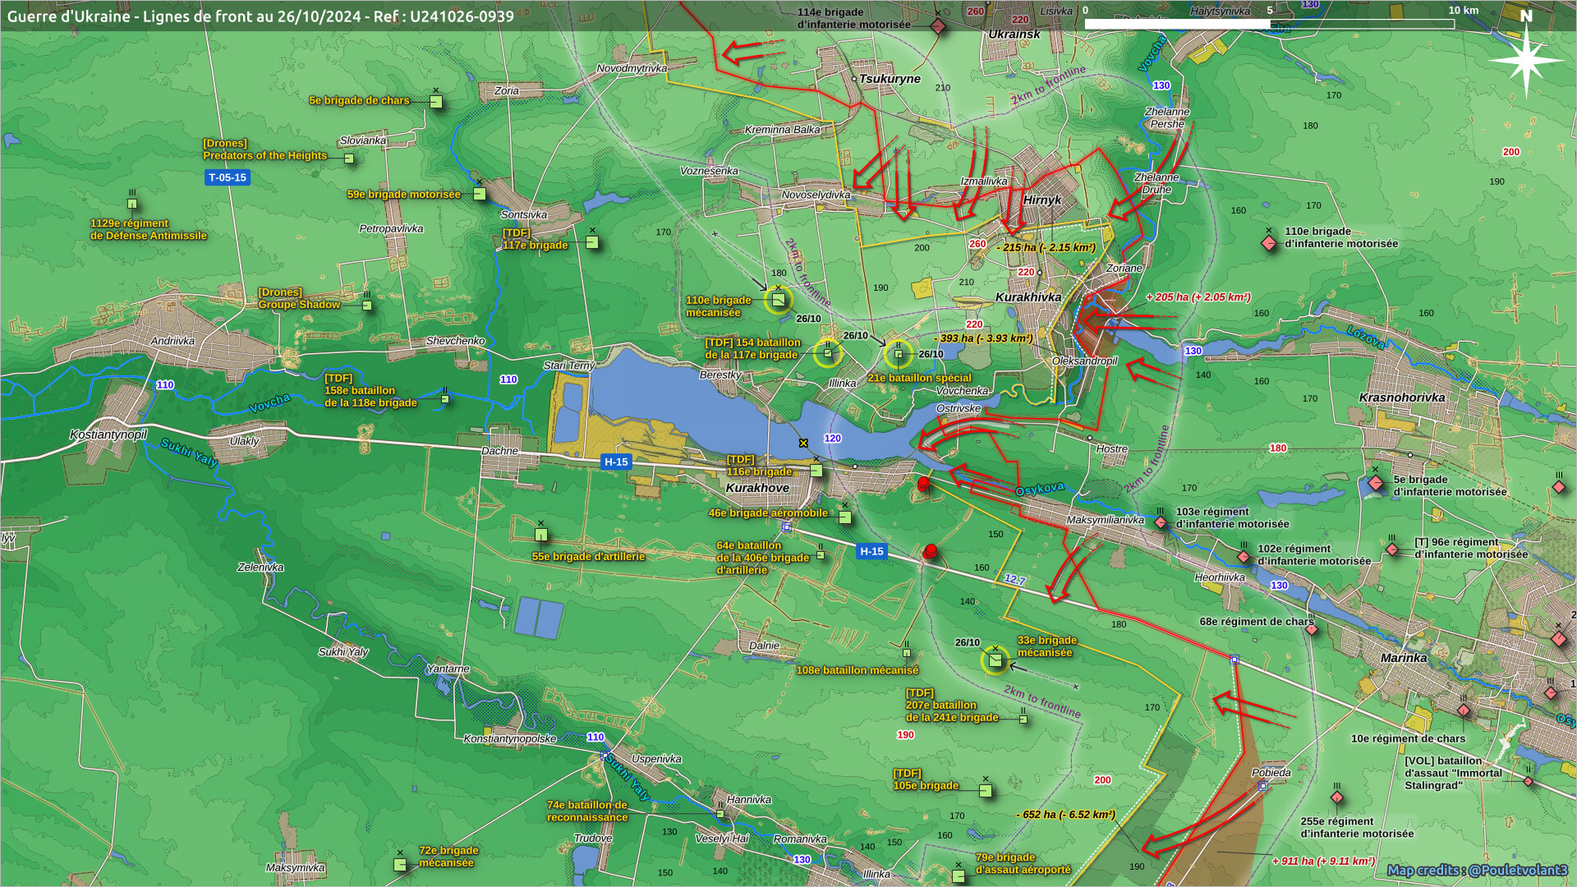1577x887 pixels.
Task: Click the 5e brigade d'infanterie motorisée diamond
Action: [x=1376, y=483]
